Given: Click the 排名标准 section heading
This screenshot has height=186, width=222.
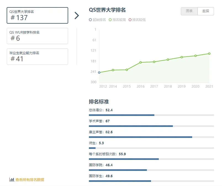Looking at the screenshot, I should 99,102.
